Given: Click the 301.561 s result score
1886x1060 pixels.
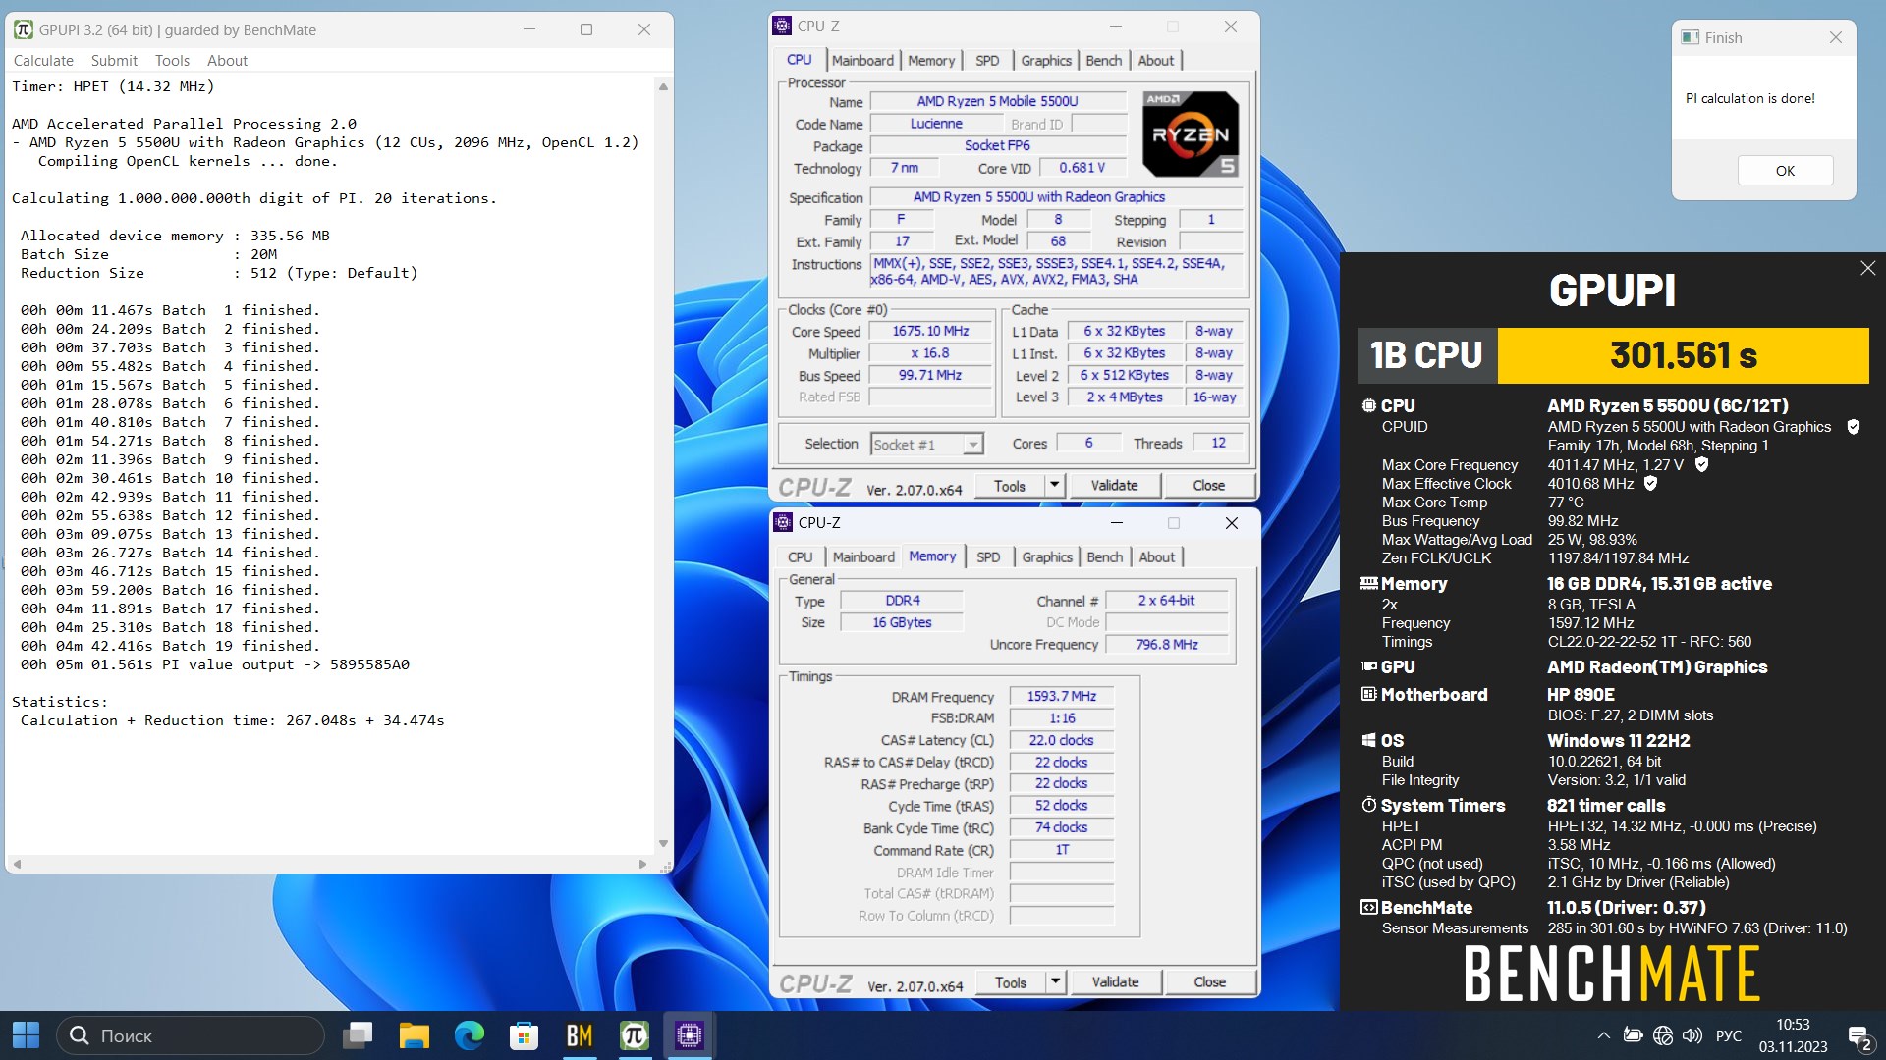Looking at the screenshot, I should click(1683, 355).
